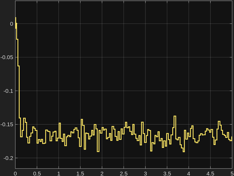Click the x-axis tick label 5
The height and width of the screenshot is (176, 234).
pos(232,173)
